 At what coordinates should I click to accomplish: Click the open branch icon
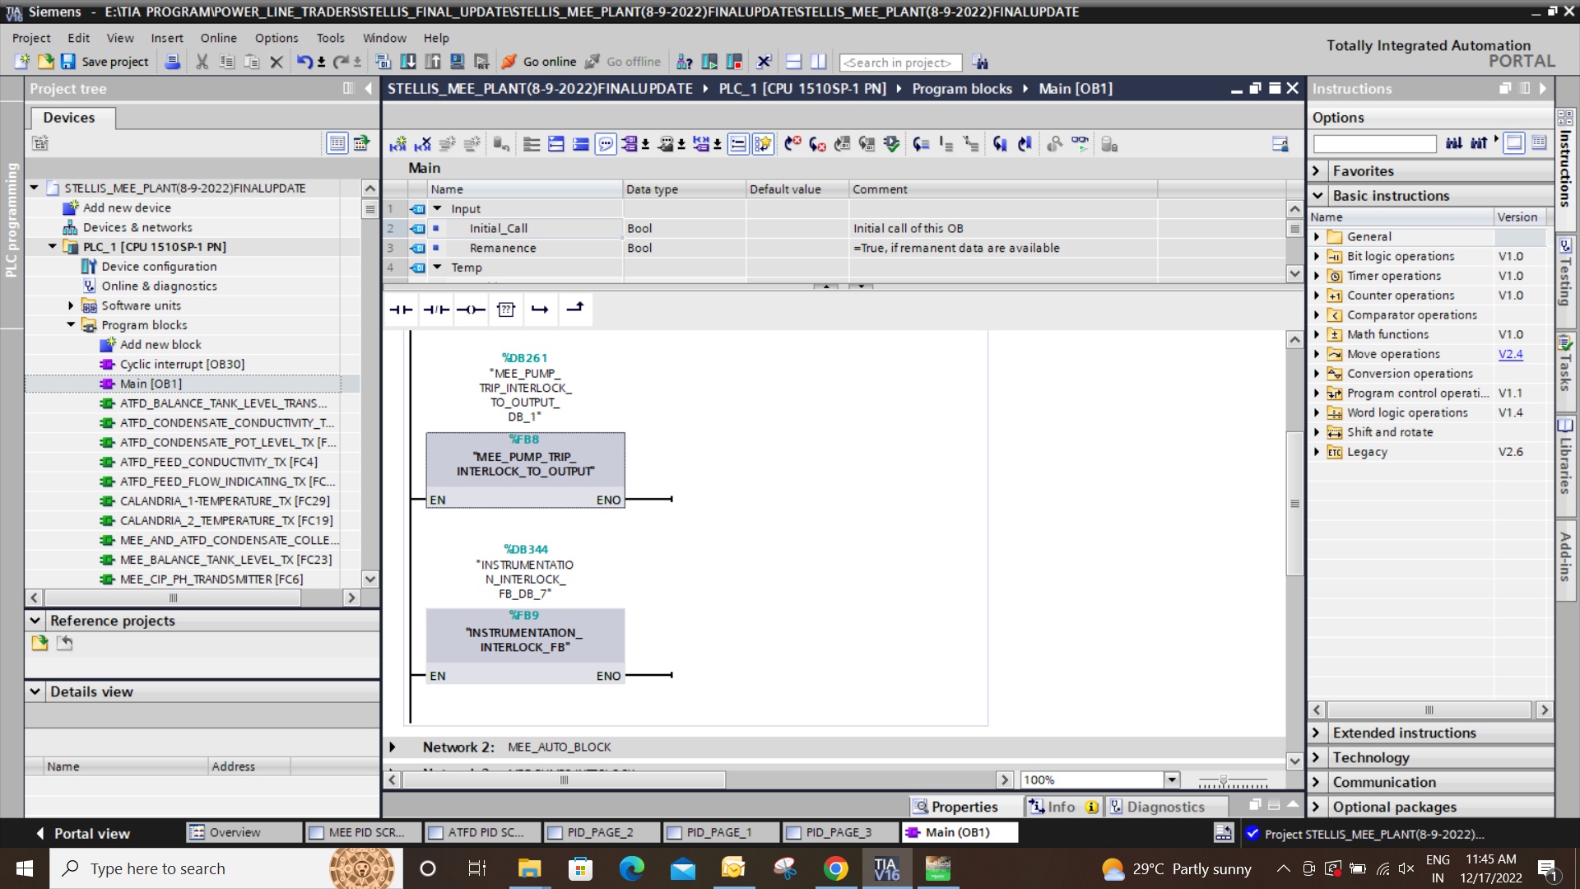(x=540, y=310)
